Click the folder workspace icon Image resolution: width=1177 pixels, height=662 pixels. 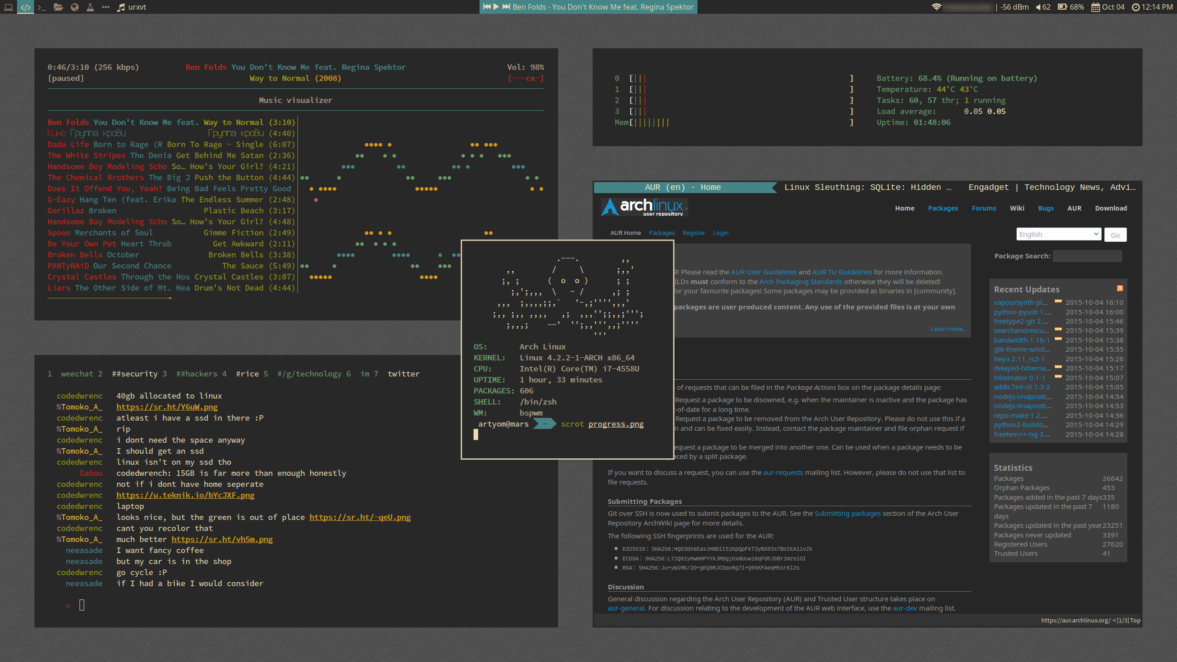[58, 7]
